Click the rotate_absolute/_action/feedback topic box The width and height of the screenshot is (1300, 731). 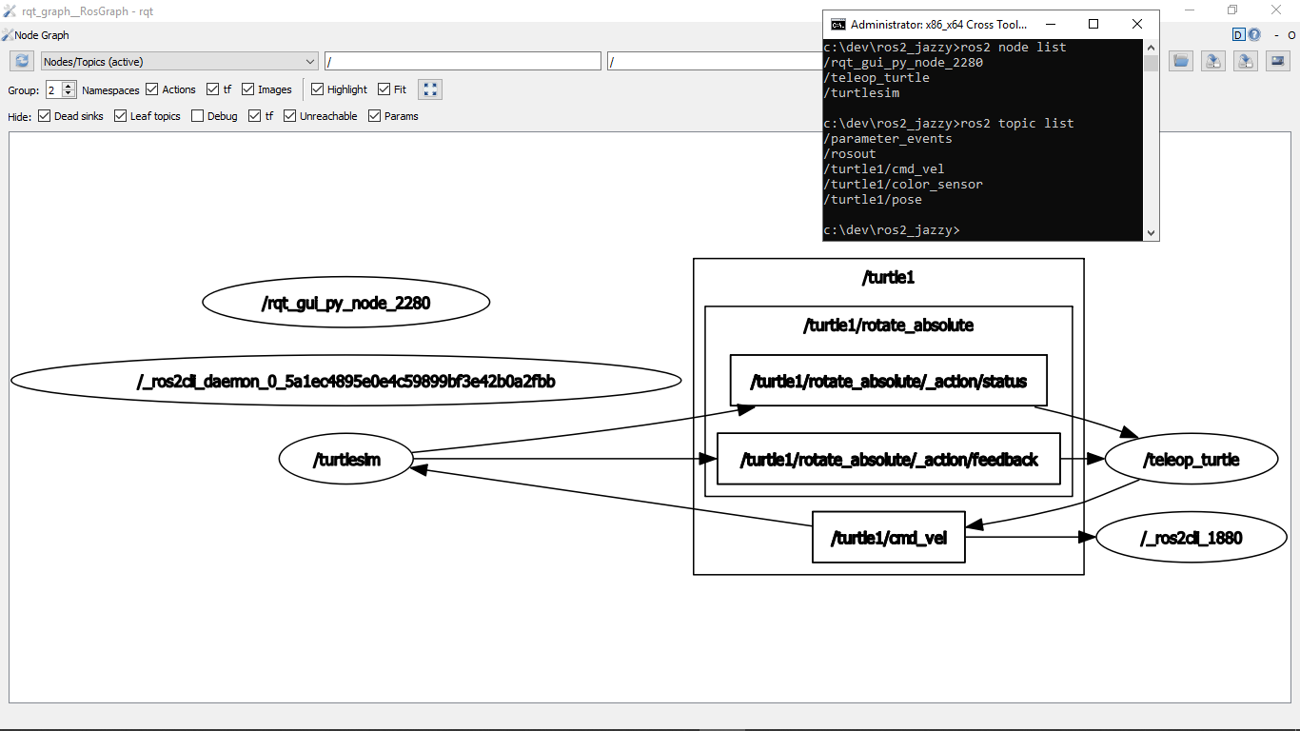[x=889, y=460]
